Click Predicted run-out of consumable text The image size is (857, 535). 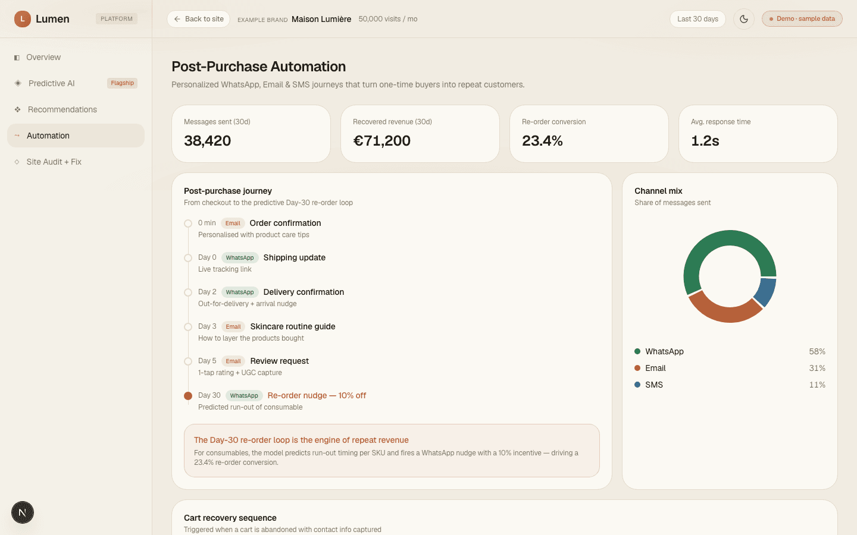click(x=250, y=407)
